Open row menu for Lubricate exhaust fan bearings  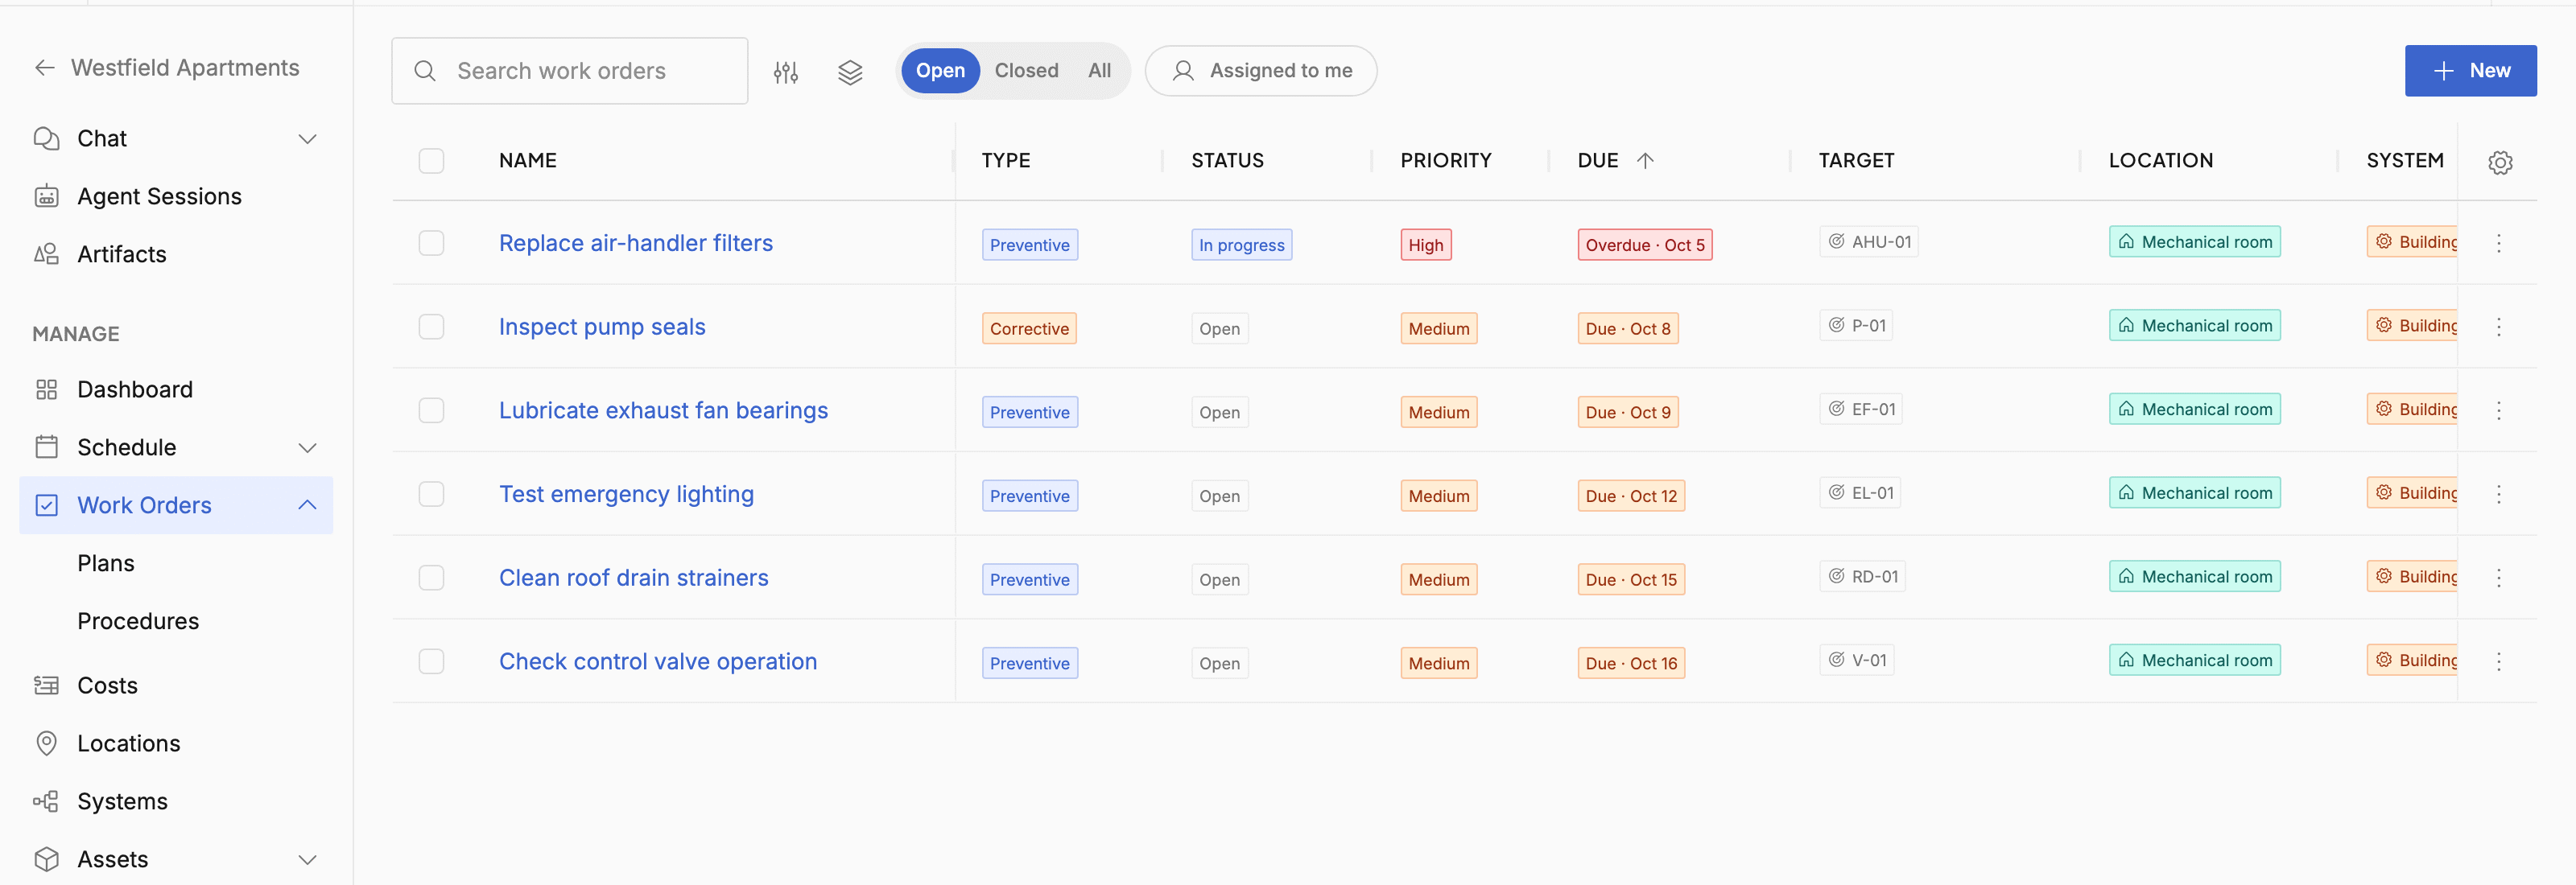coord(2498,410)
